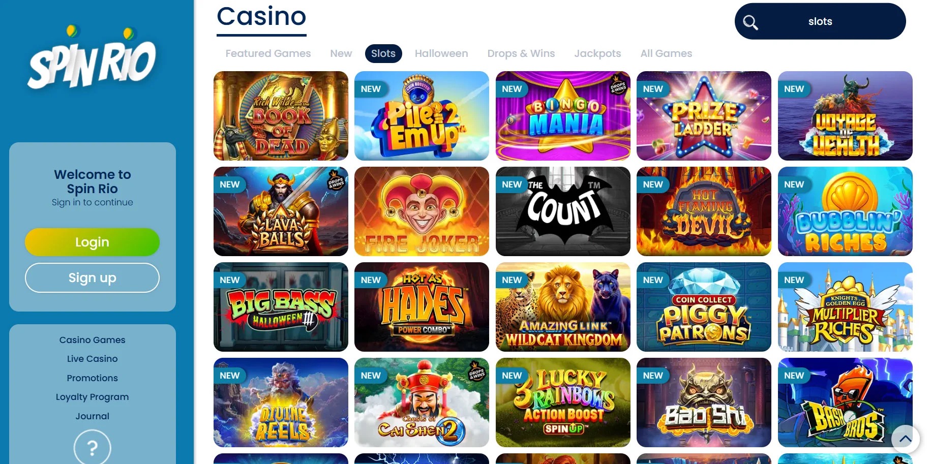Open Big Bass Halloween 3 slot
The image size is (930, 464).
pos(281,307)
